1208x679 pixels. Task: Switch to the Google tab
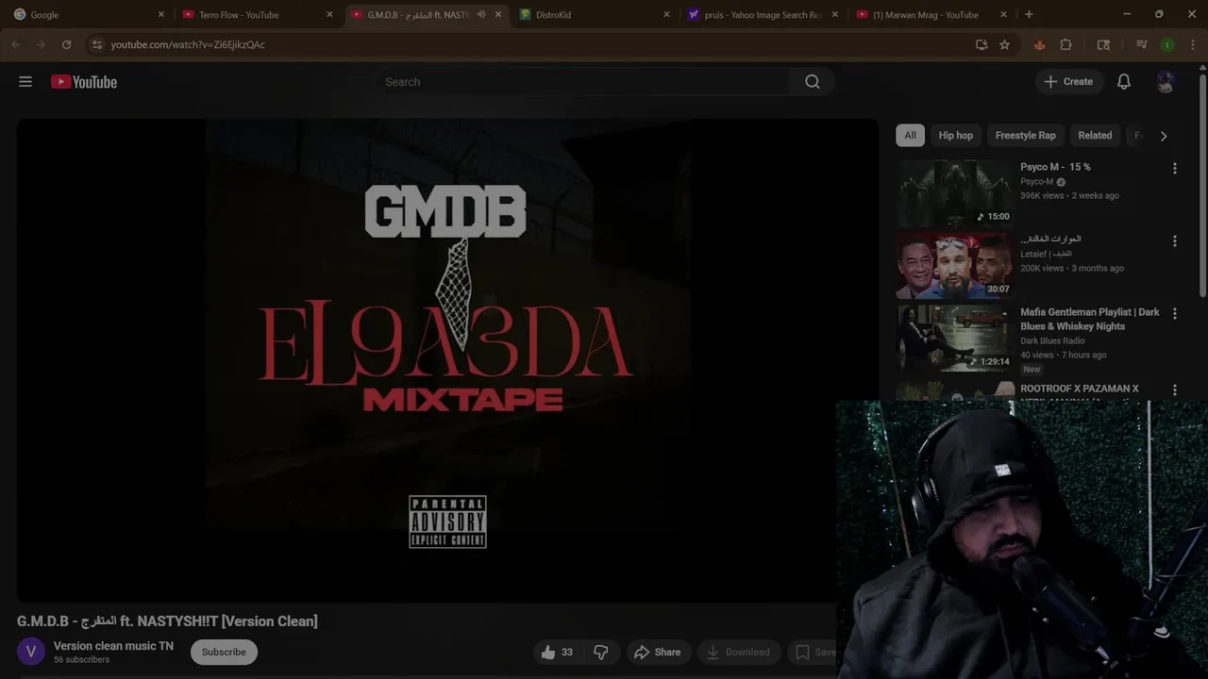pos(89,14)
